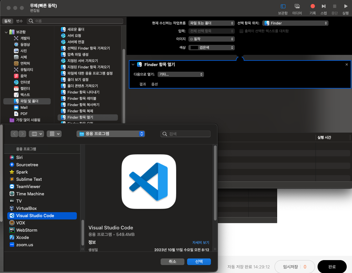Click the 검색 field in the dialog

[185, 134]
